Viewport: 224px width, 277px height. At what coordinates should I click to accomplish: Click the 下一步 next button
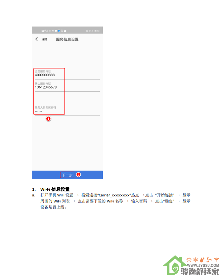coord(67,175)
